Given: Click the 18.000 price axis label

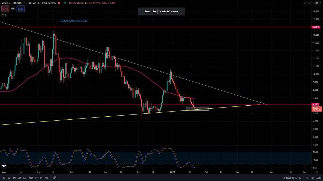Looking at the screenshot, I should click(316, 11).
